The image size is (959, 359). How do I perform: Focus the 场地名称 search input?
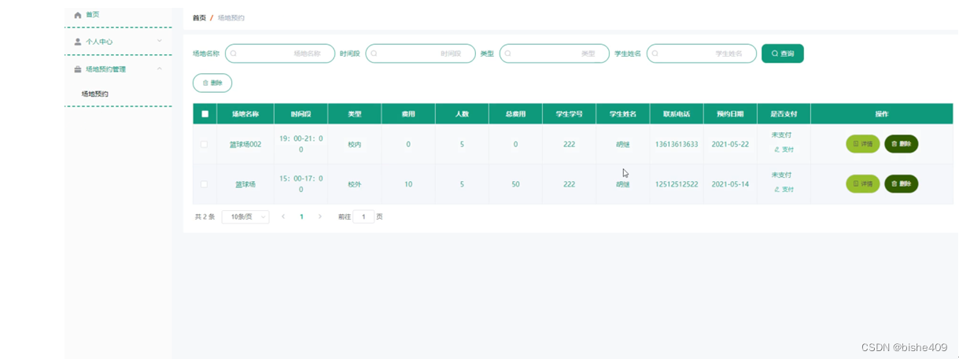coord(280,54)
